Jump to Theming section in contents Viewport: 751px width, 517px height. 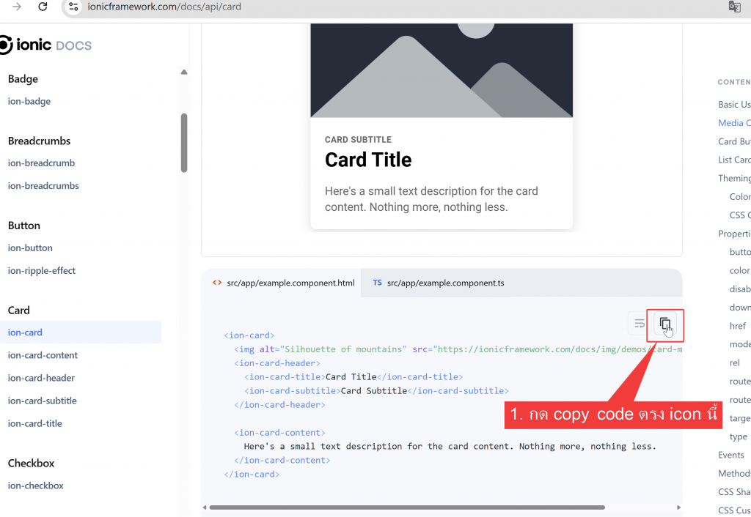coord(734,178)
